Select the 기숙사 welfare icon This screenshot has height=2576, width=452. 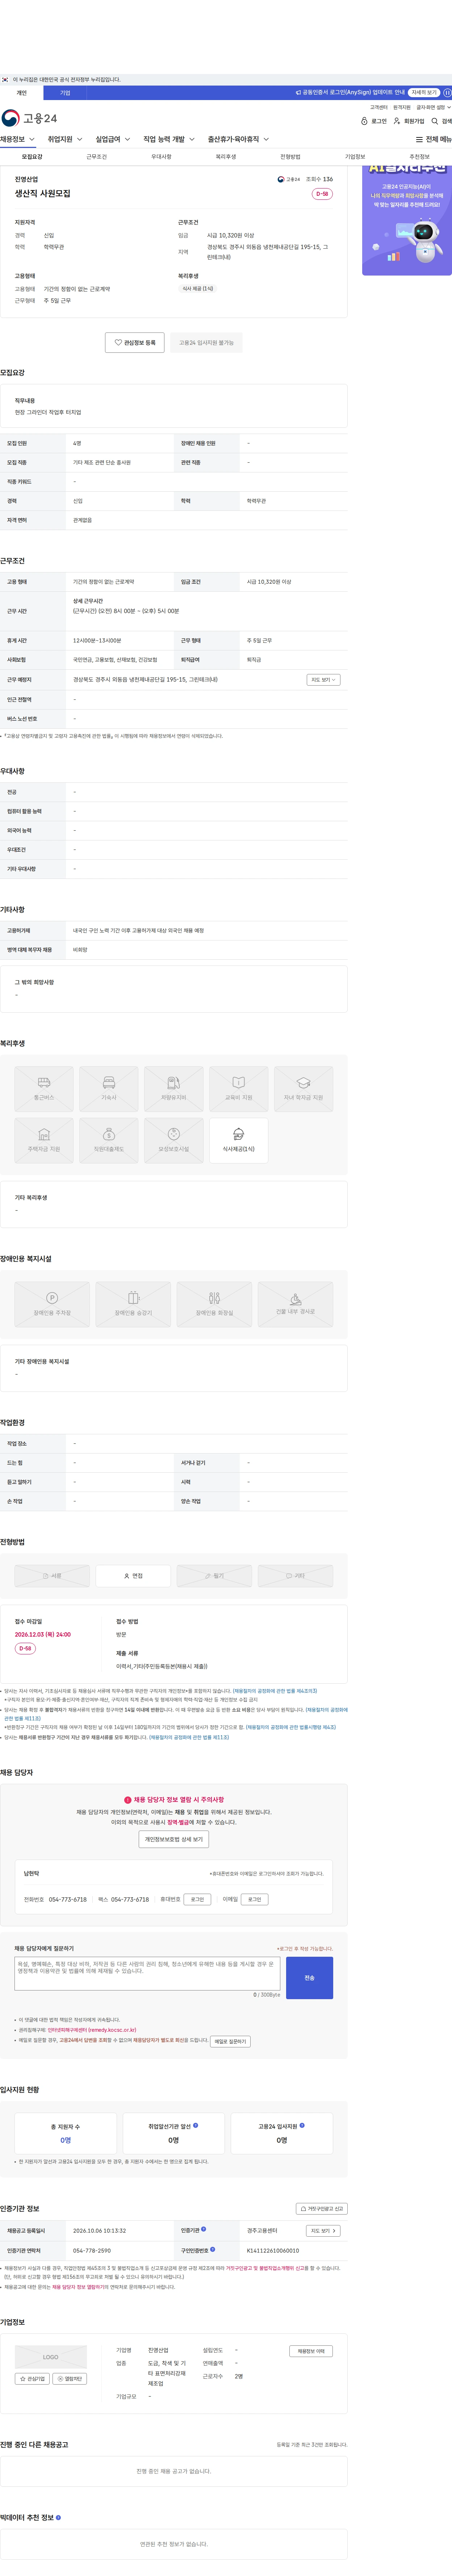pyautogui.click(x=109, y=1089)
